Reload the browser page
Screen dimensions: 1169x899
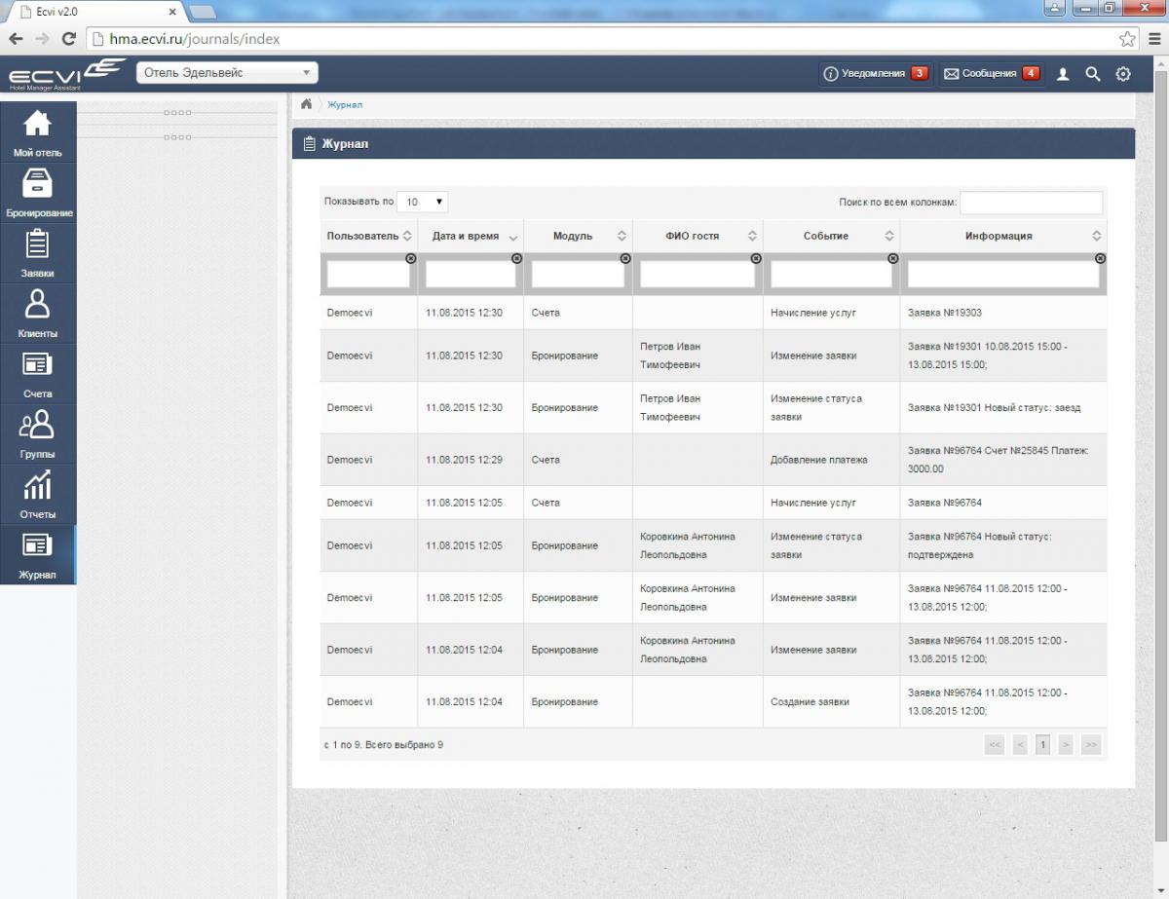pyautogui.click(x=68, y=39)
